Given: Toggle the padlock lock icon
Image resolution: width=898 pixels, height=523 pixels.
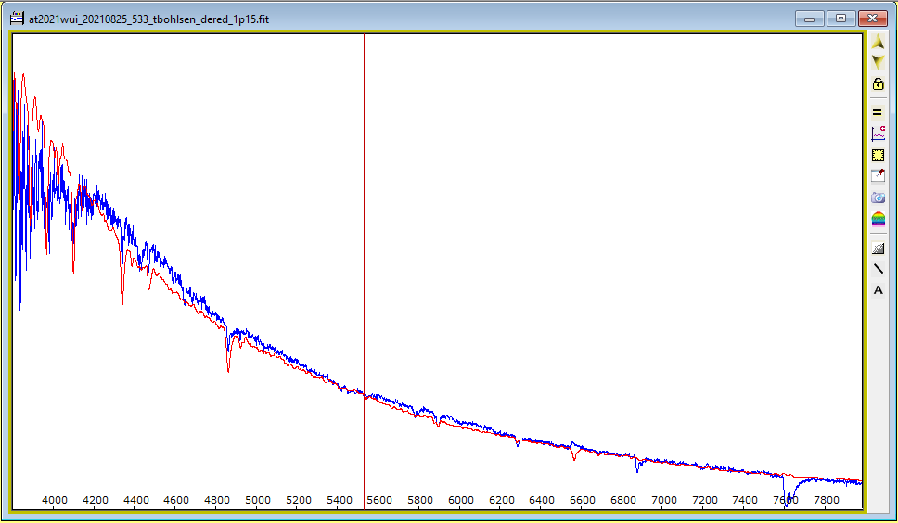Looking at the screenshot, I should point(878,84).
